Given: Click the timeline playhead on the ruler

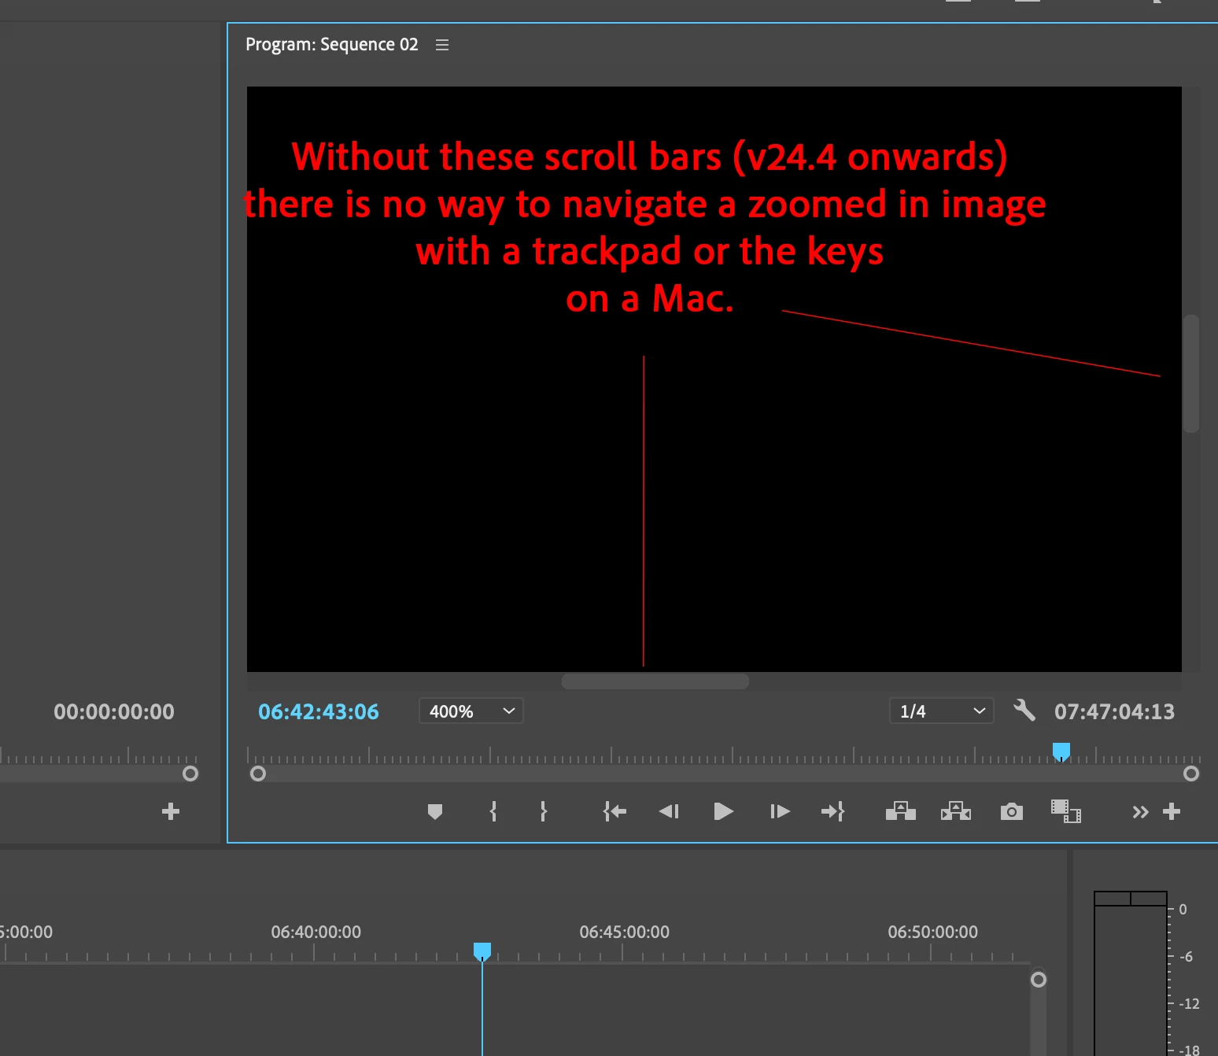Looking at the screenshot, I should pyautogui.click(x=482, y=951).
